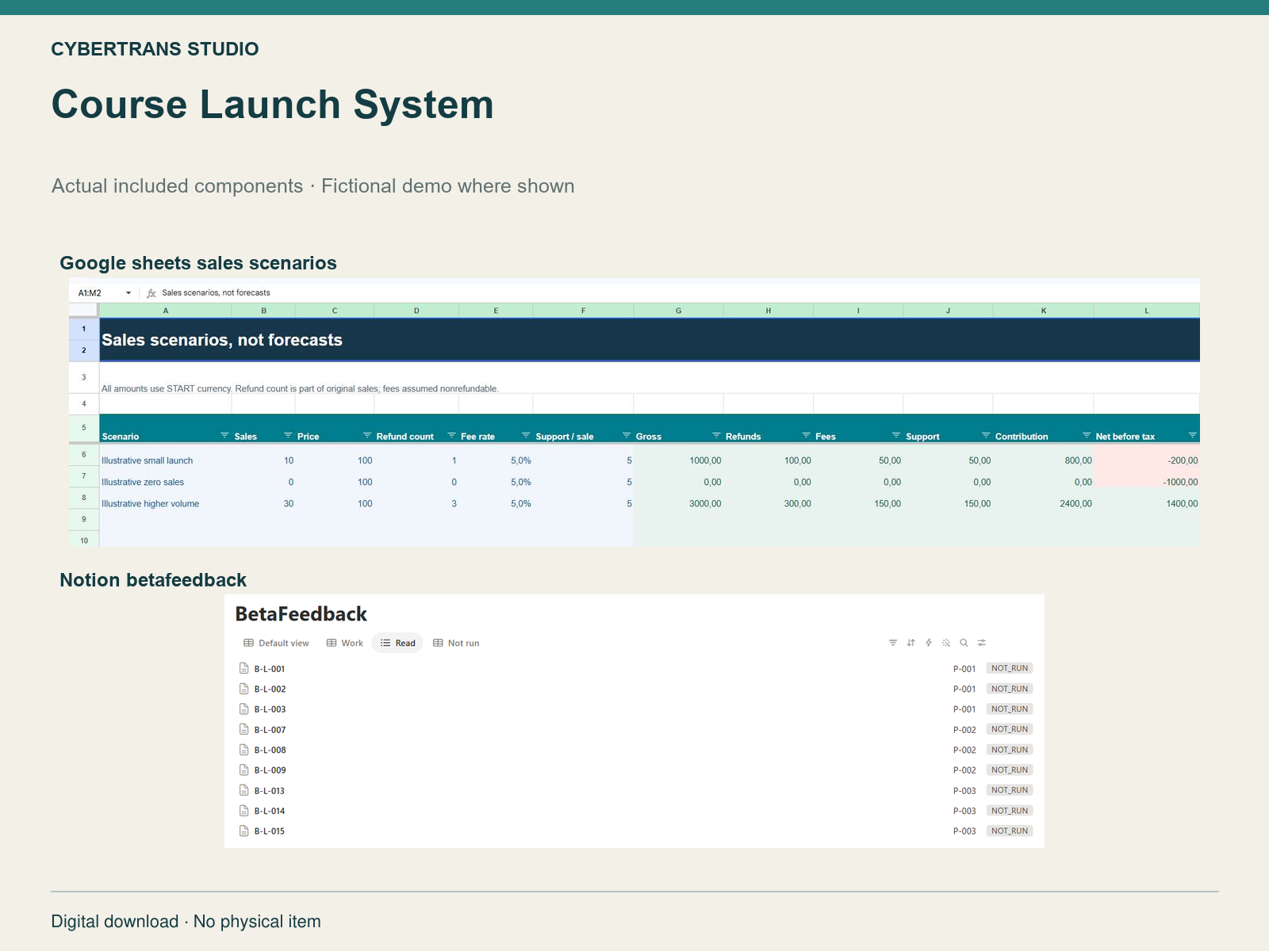Click P-002 value in B-L-007 row
The width and height of the screenshot is (1269, 951).
964,730
